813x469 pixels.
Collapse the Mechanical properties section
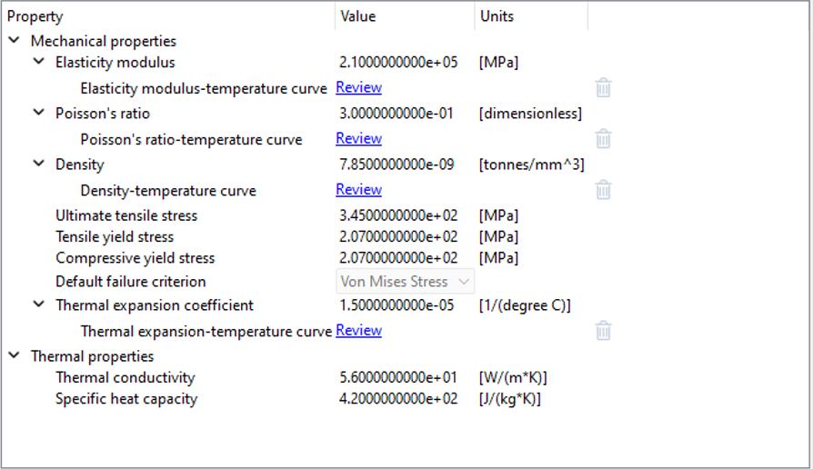click(14, 41)
